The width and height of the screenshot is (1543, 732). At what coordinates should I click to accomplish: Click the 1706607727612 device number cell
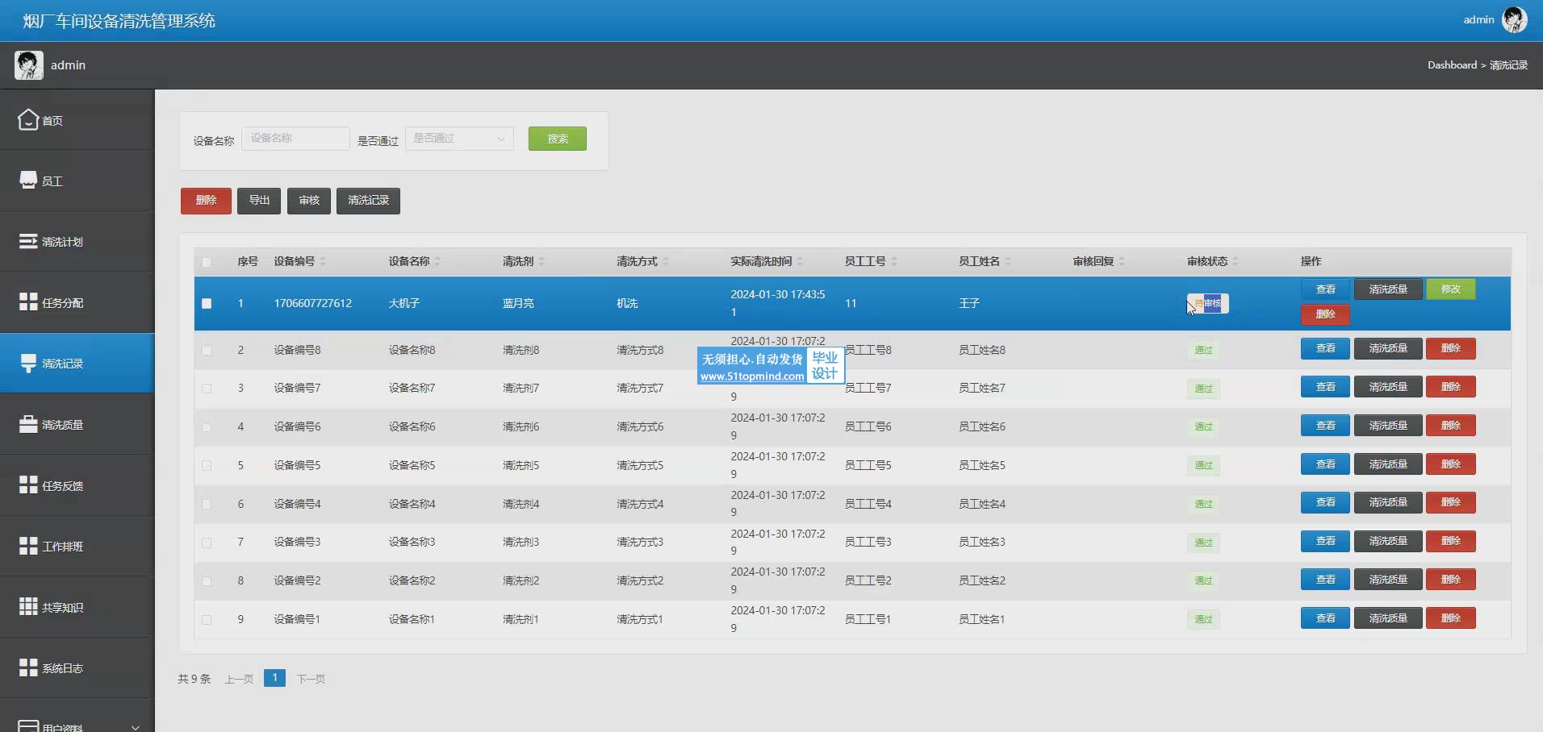tap(313, 304)
